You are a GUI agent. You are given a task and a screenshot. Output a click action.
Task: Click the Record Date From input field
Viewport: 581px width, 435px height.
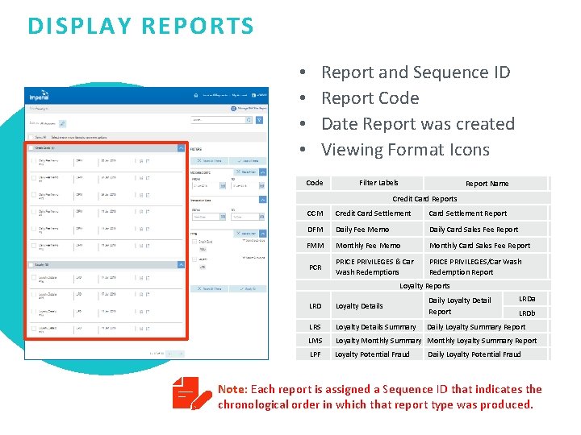point(206,186)
